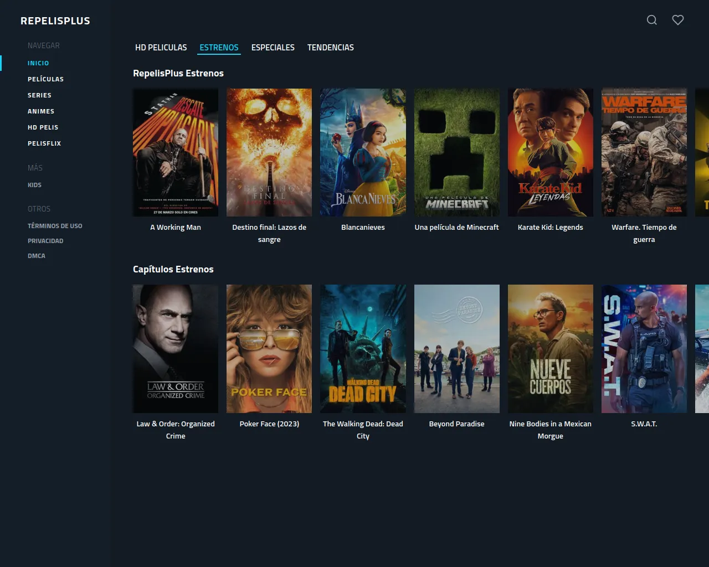The height and width of the screenshot is (567, 709).
Task: Click the 'S.W.A.T.' title text
Action: click(644, 424)
